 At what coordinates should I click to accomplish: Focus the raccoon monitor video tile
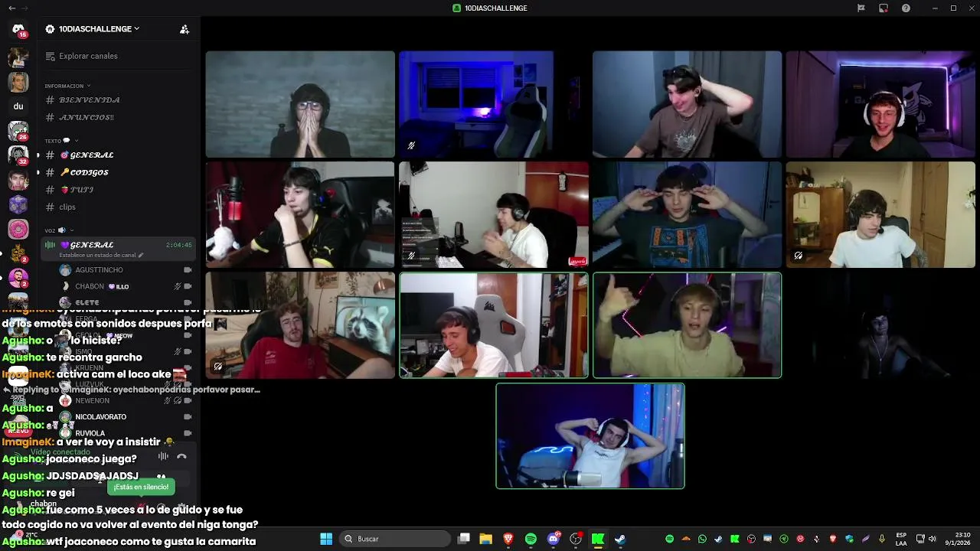[x=300, y=325]
